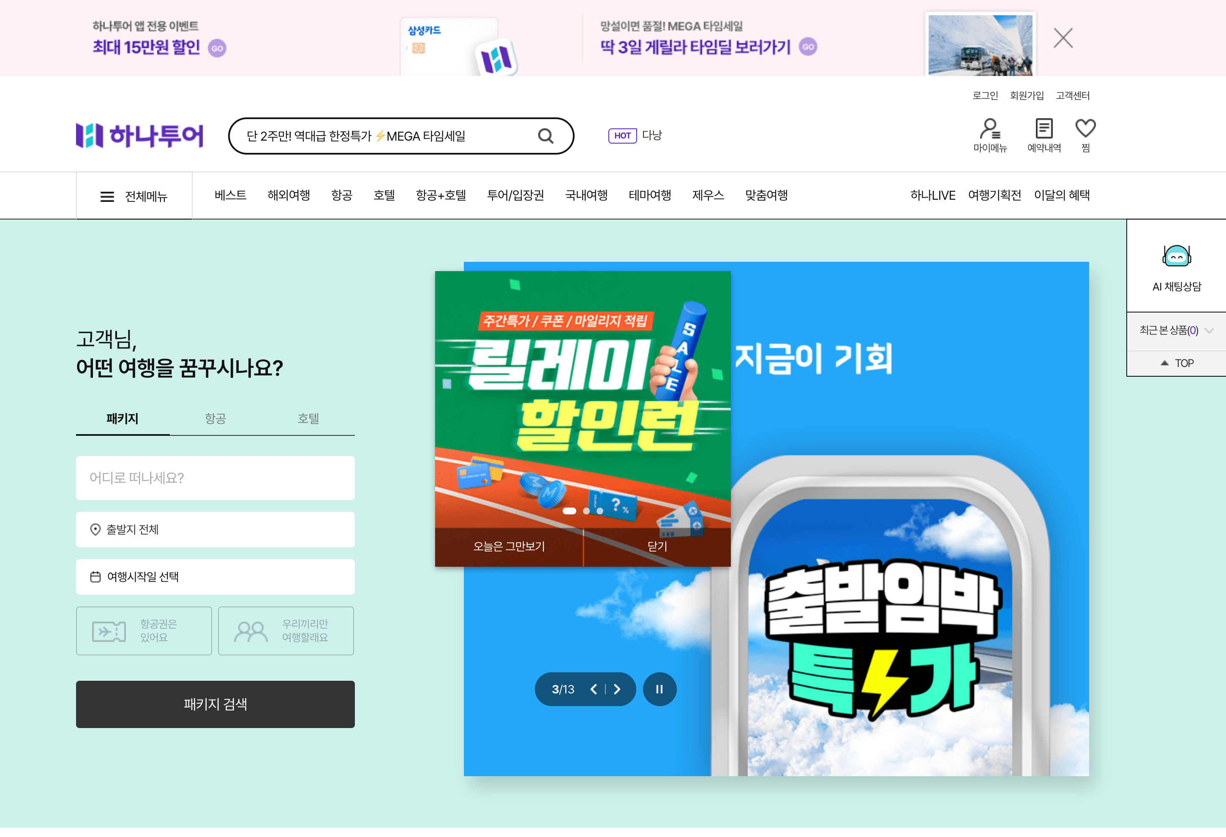Screen dimensions: 1226x837
Task: Select 오늘은 그만보기 on popup
Action: pyautogui.click(x=509, y=546)
